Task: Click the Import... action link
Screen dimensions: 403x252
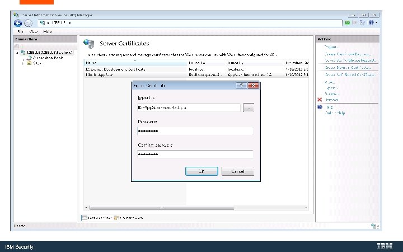Action: pos(331,47)
